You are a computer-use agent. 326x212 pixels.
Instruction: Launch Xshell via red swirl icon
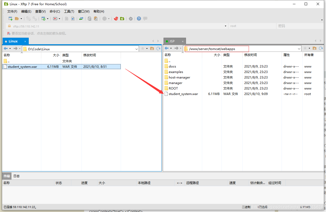click(x=116, y=19)
